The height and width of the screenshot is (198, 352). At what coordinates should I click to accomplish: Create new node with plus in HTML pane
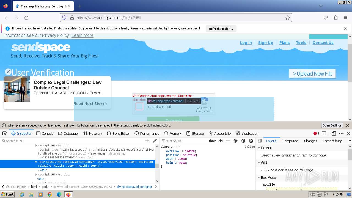(147, 141)
